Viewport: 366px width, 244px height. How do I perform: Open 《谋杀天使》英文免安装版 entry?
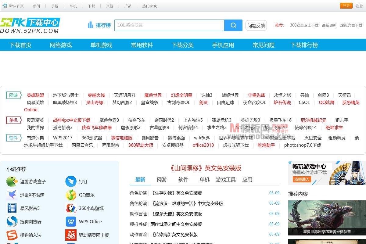tap(176, 214)
